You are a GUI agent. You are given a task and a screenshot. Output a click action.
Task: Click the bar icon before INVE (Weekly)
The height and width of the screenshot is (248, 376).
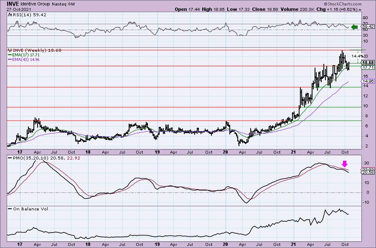10,51
